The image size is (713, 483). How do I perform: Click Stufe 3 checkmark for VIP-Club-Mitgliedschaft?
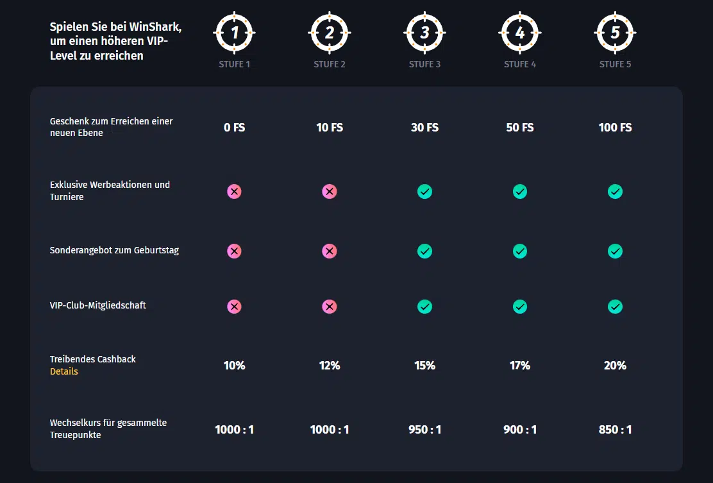[424, 307]
